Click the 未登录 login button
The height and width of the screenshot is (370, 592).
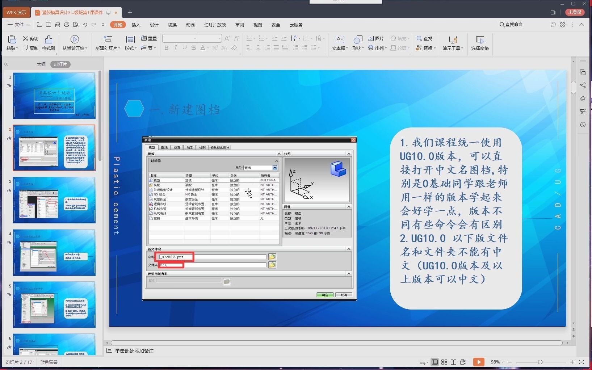point(575,12)
